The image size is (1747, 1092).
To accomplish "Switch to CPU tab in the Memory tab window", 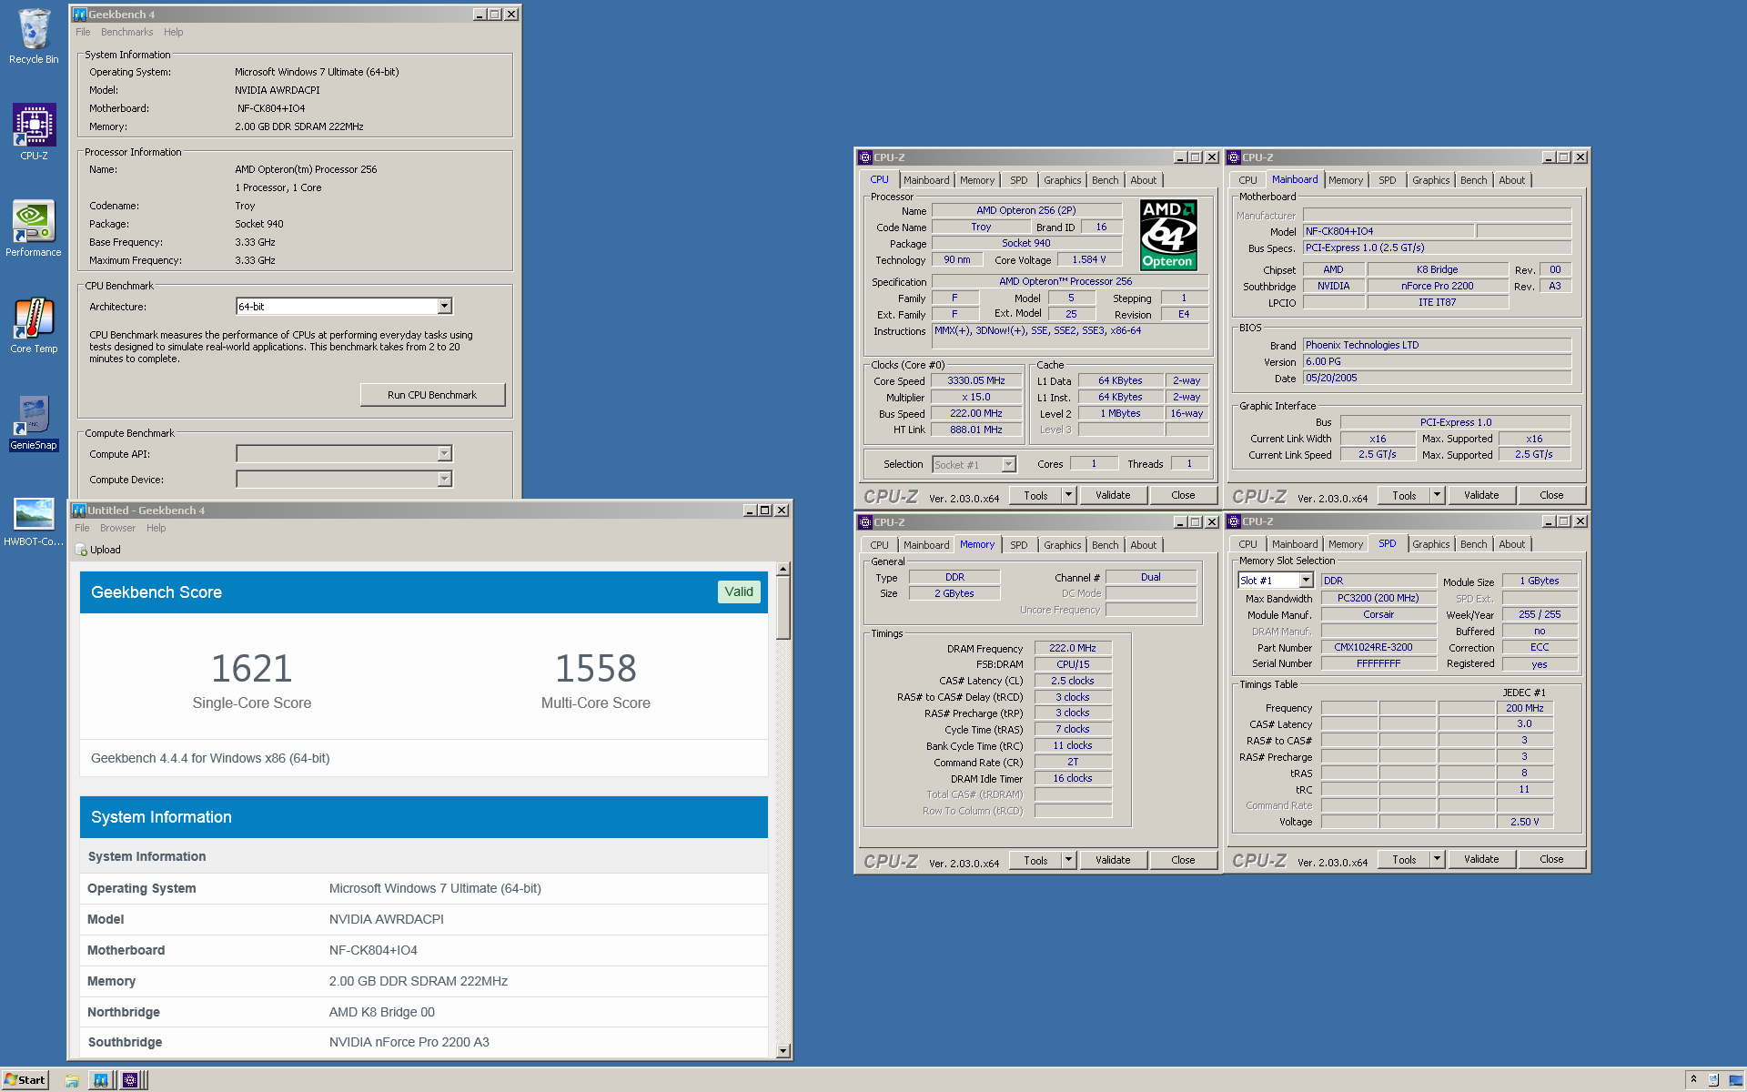I will (880, 545).
